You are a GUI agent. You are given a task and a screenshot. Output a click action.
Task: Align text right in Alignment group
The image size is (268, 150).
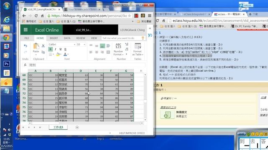[102, 52]
